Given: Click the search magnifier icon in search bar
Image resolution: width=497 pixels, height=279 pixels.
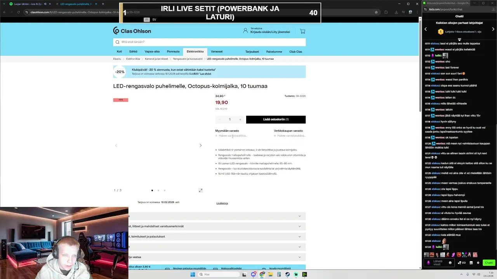Looking at the screenshot, I should coord(117,42).
